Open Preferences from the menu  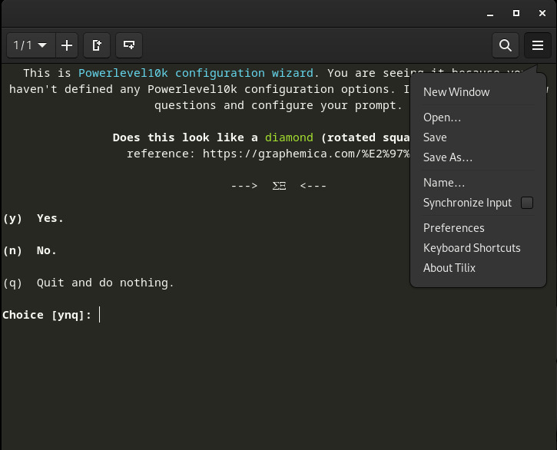[478, 228]
